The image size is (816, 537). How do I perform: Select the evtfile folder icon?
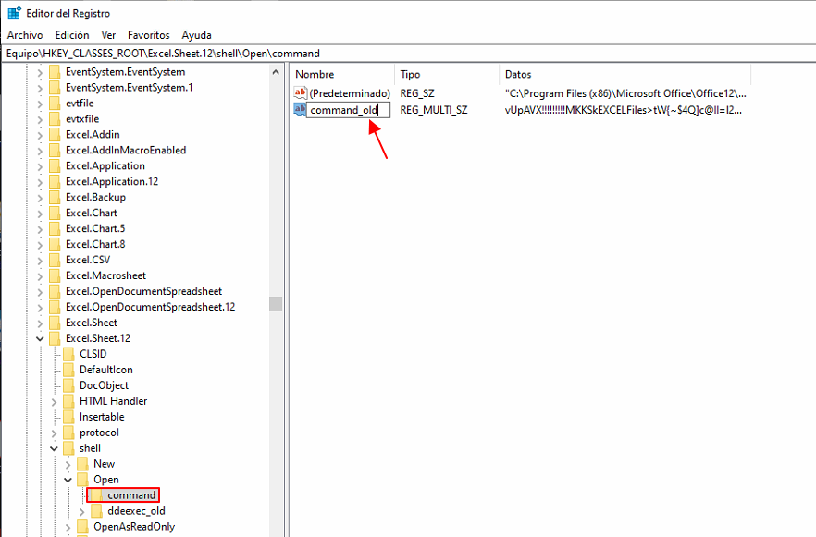(x=55, y=104)
